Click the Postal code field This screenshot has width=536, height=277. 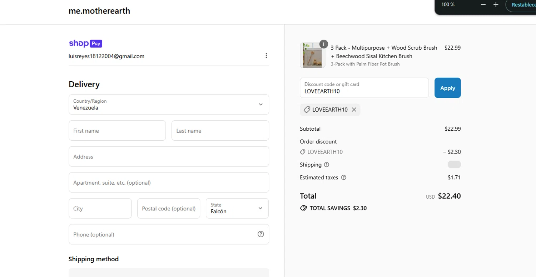169,208
